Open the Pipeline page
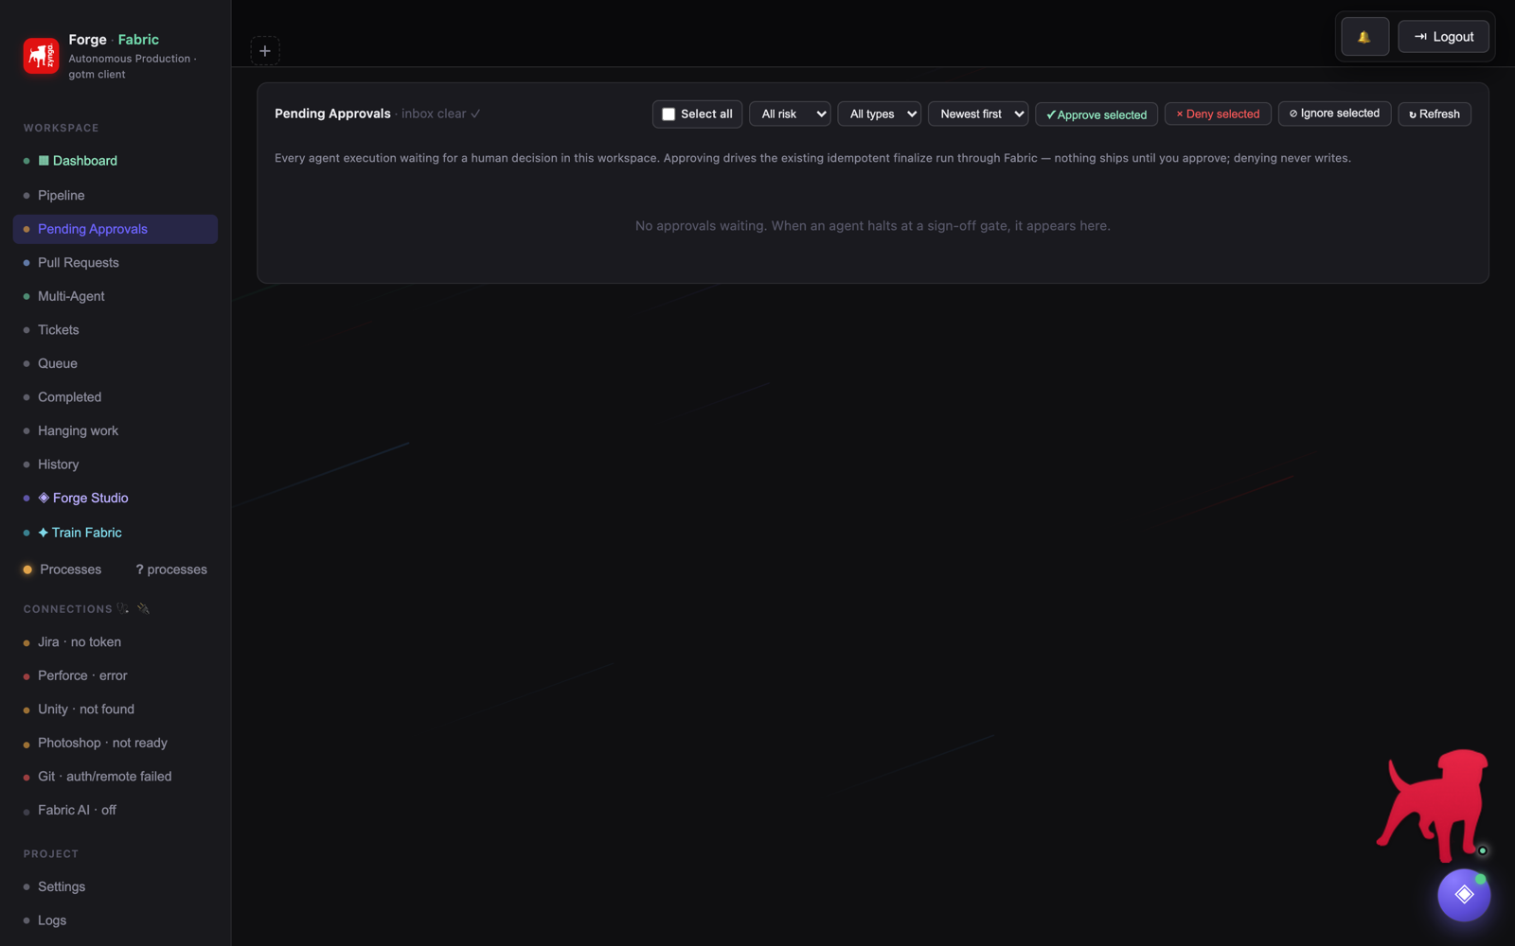Viewport: 1515px width, 946px height. click(116, 195)
